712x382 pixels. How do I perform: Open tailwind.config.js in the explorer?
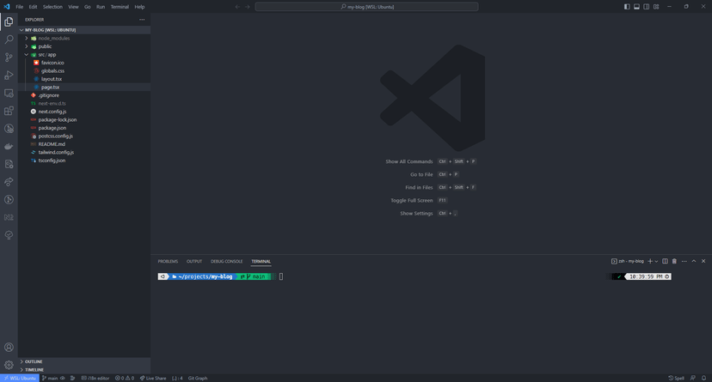coord(84,152)
